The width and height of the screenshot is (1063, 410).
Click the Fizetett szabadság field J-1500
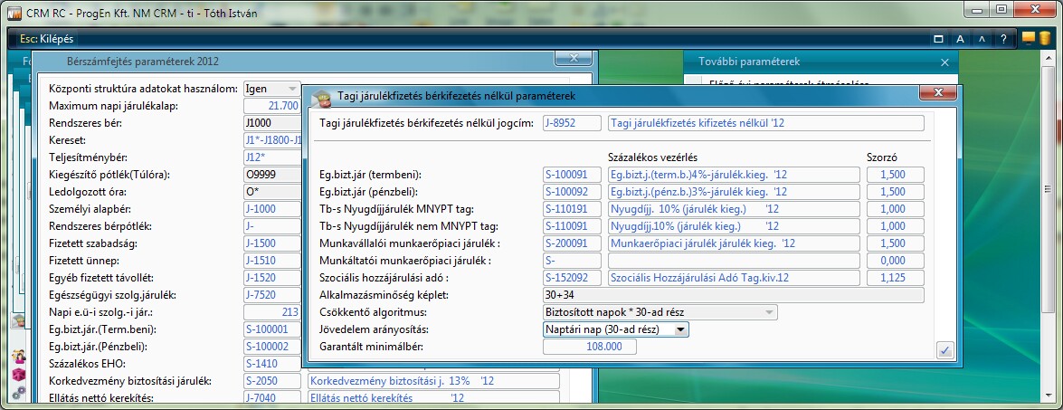point(271,243)
